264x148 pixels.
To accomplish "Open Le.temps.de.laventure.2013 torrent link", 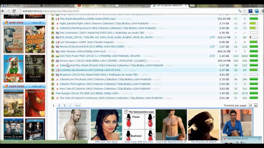I will [x=90, y=70].
